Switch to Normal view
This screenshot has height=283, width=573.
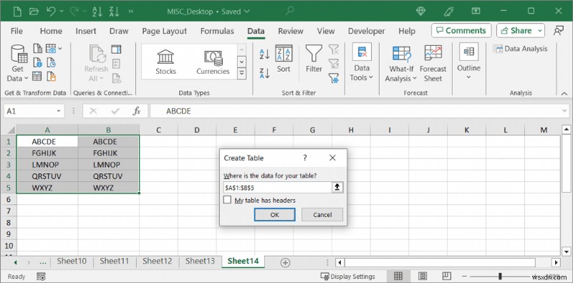[x=398, y=276]
